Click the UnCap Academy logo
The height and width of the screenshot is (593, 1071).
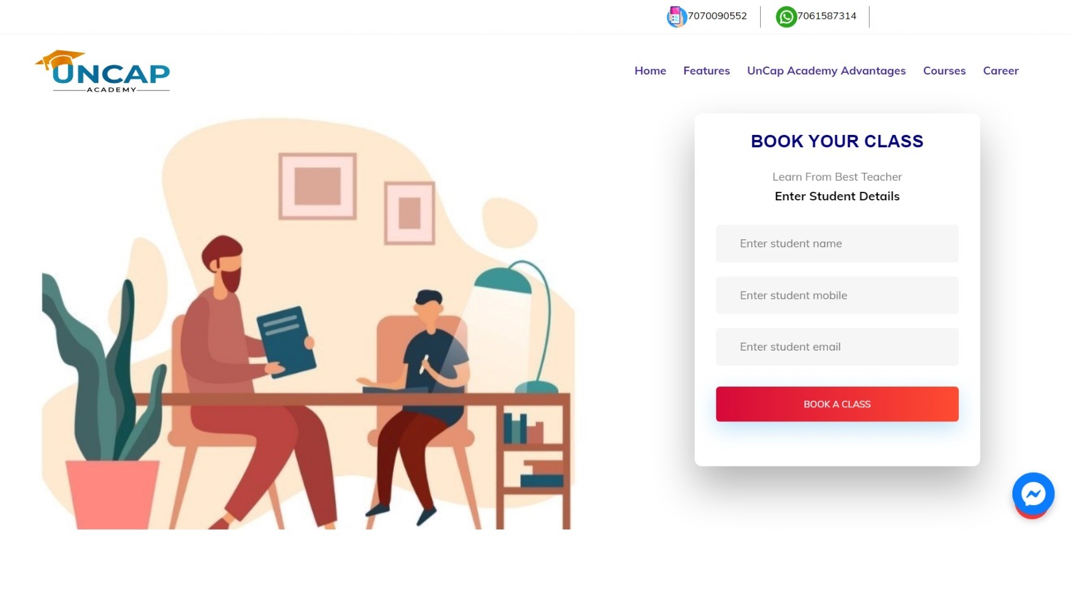point(103,71)
